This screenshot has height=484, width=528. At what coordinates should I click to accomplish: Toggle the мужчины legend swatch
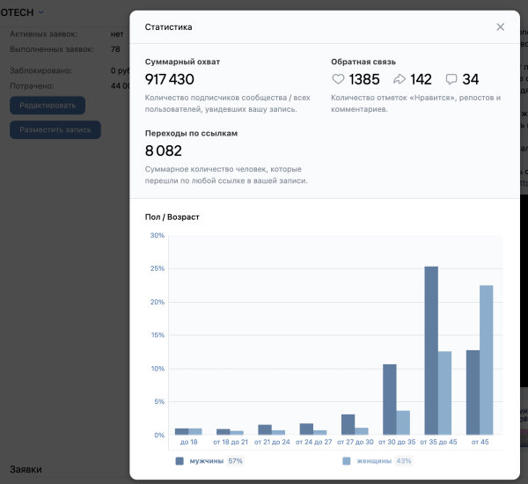pyautogui.click(x=180, y=460)
